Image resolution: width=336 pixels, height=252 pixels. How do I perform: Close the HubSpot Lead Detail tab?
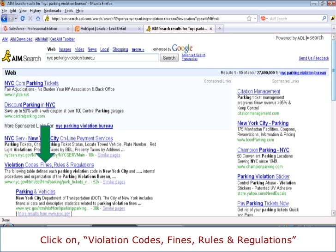139,29
